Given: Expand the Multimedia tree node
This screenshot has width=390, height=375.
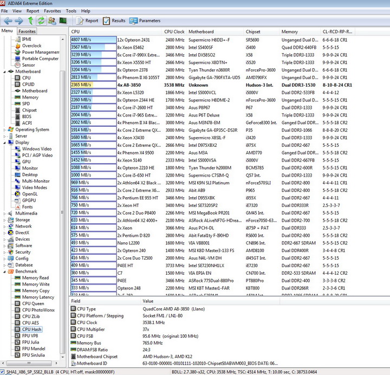Looking at the screenshot, I should (4, 214).
